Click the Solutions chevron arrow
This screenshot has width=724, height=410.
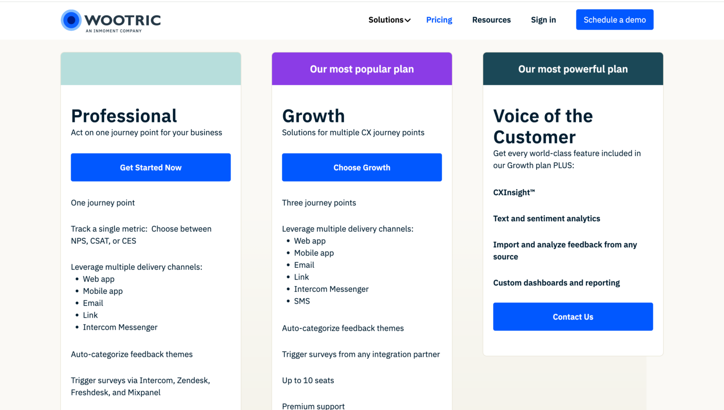(x=408, y=20)
